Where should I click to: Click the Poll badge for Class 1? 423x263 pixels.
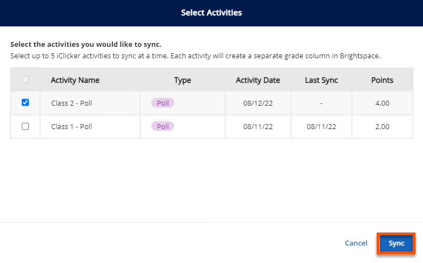[163, 126]
